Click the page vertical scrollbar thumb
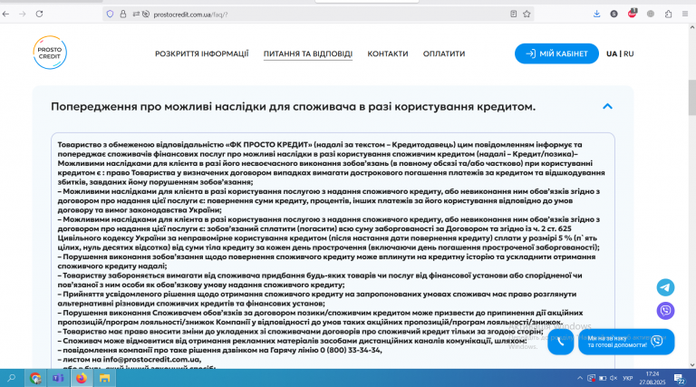This screenshot has height=387, width=696. point(692,98)
